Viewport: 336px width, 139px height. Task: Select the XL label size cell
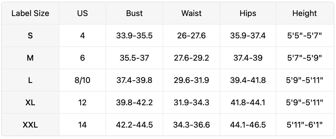pyautogui.click(x=30, y=103)
